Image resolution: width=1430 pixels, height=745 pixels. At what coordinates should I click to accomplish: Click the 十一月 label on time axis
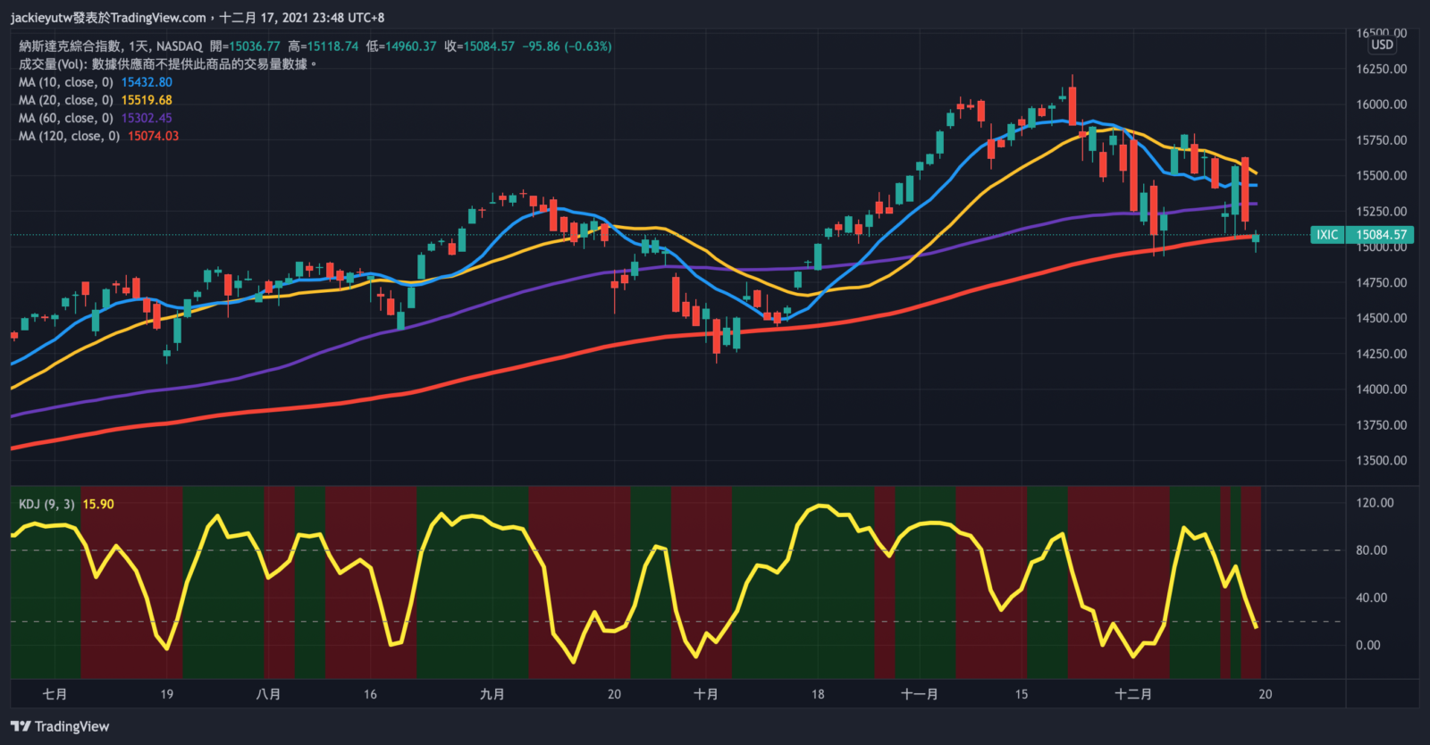pyautogui.click(x=919, y=694)
